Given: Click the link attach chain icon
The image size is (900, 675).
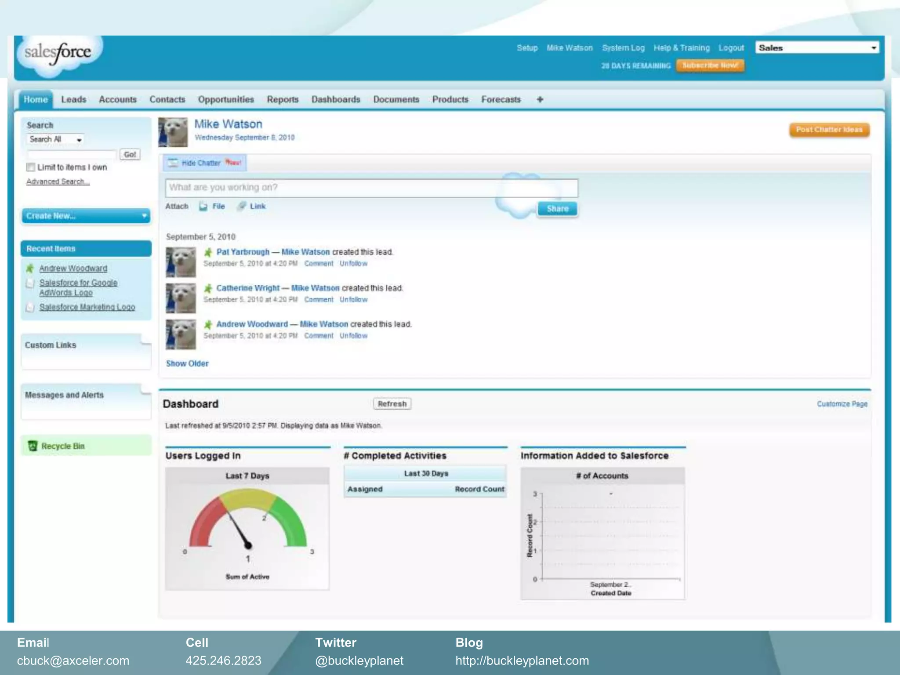Looking at the screenshot, I should point(241,207).
